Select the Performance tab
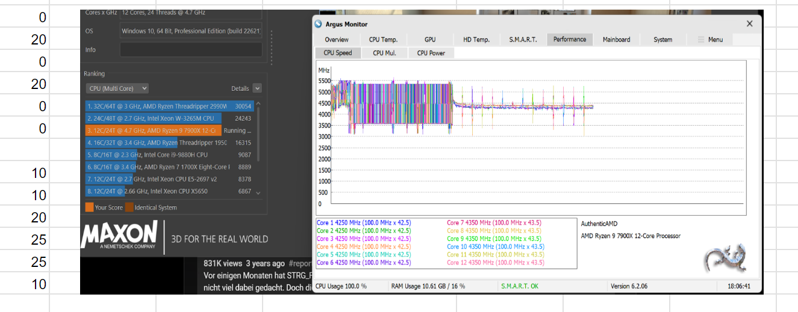Screen dimensions: 798x312 (570, 40)
